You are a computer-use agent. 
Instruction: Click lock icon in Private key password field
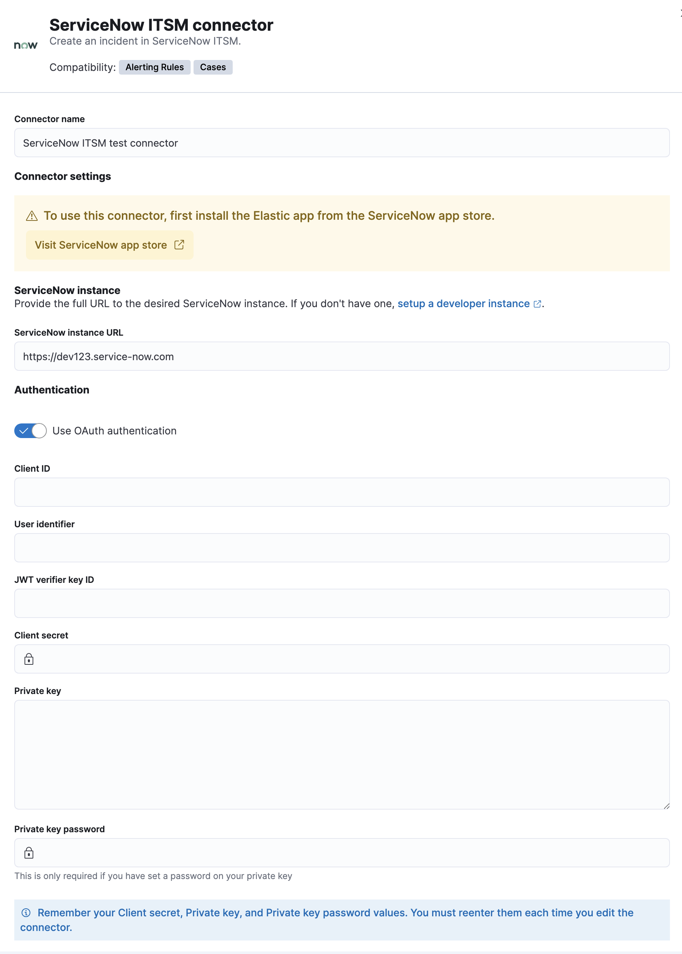(29, 853)
